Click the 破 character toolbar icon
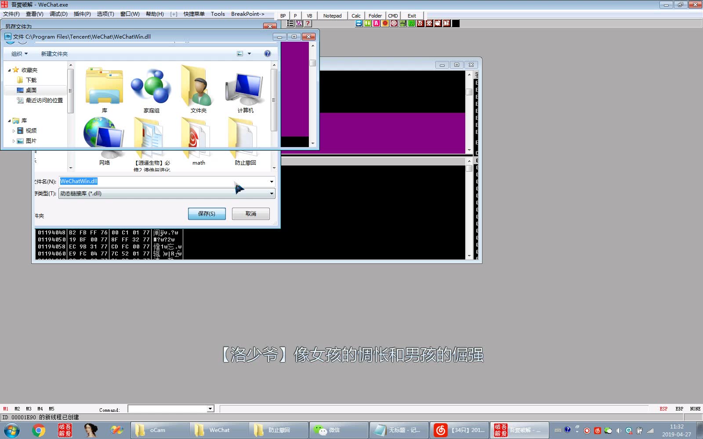This screenshot has height=439, width=703. 438,23
